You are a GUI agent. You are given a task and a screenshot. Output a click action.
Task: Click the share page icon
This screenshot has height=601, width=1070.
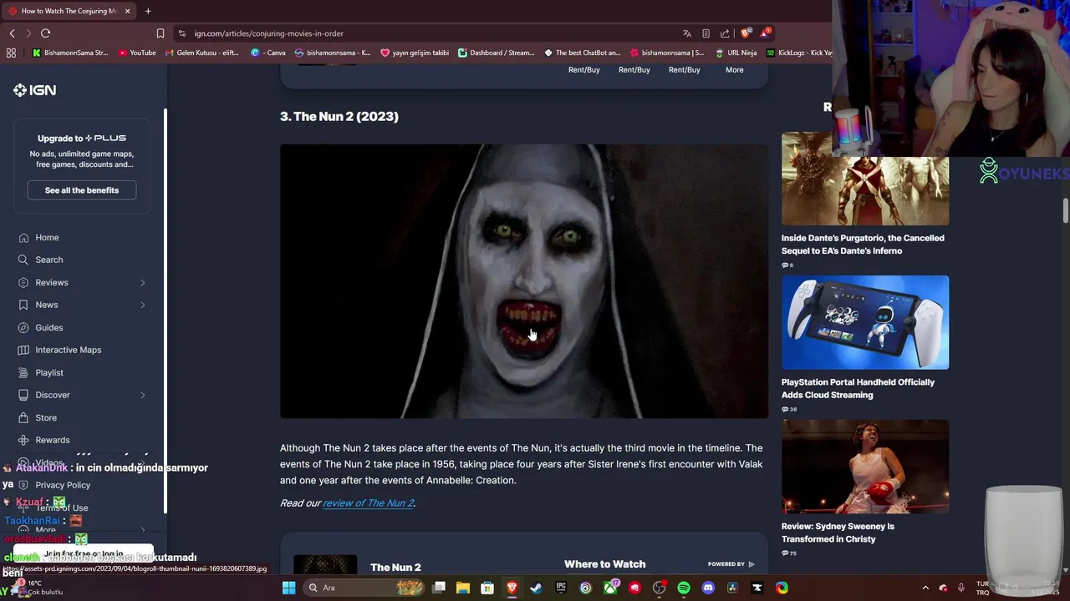[725, 33]
